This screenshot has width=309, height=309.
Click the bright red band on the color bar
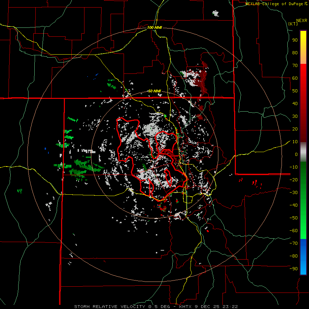[303, 69]
